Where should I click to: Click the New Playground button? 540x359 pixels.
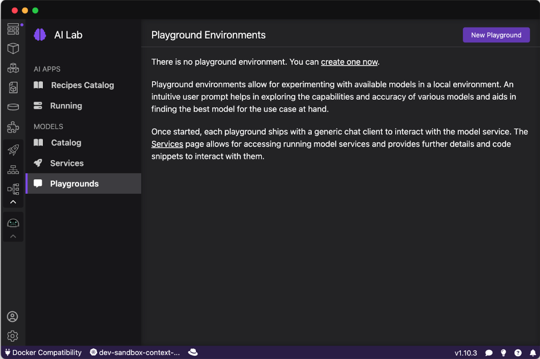(x=496, y=35)
